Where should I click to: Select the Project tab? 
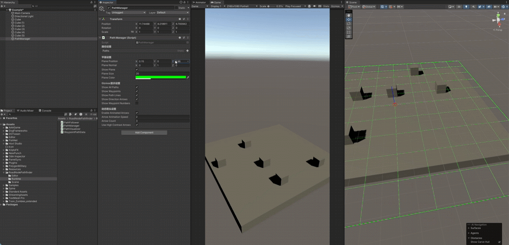pyautogui.click(x=7, y=111)
